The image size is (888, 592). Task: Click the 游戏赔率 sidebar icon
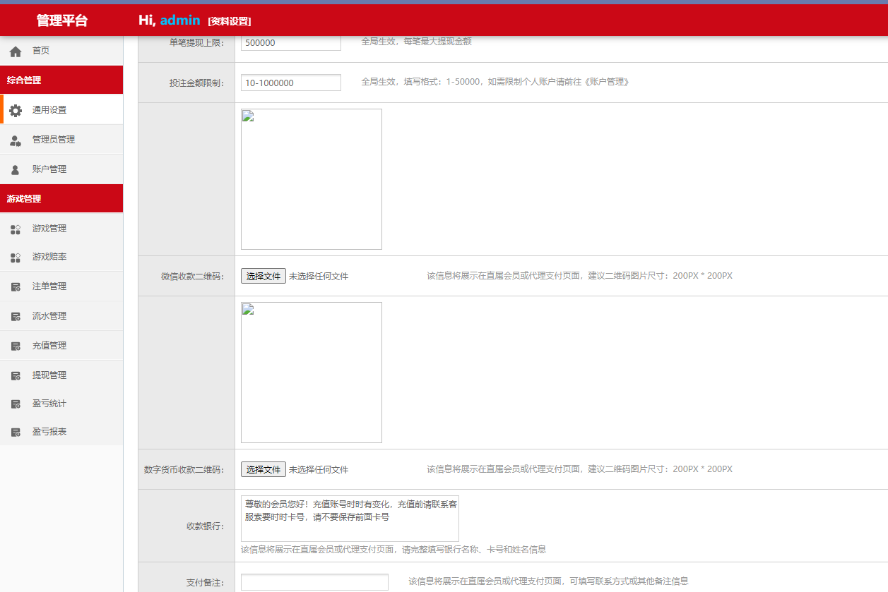(x=16, y=258)
